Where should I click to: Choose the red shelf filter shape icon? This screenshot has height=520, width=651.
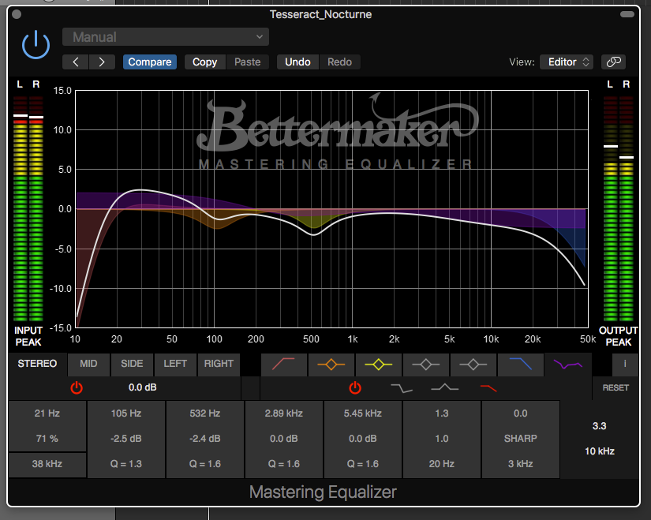(x=488, y=387)
